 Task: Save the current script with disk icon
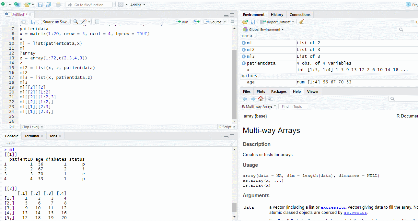(x=33, y=22)
